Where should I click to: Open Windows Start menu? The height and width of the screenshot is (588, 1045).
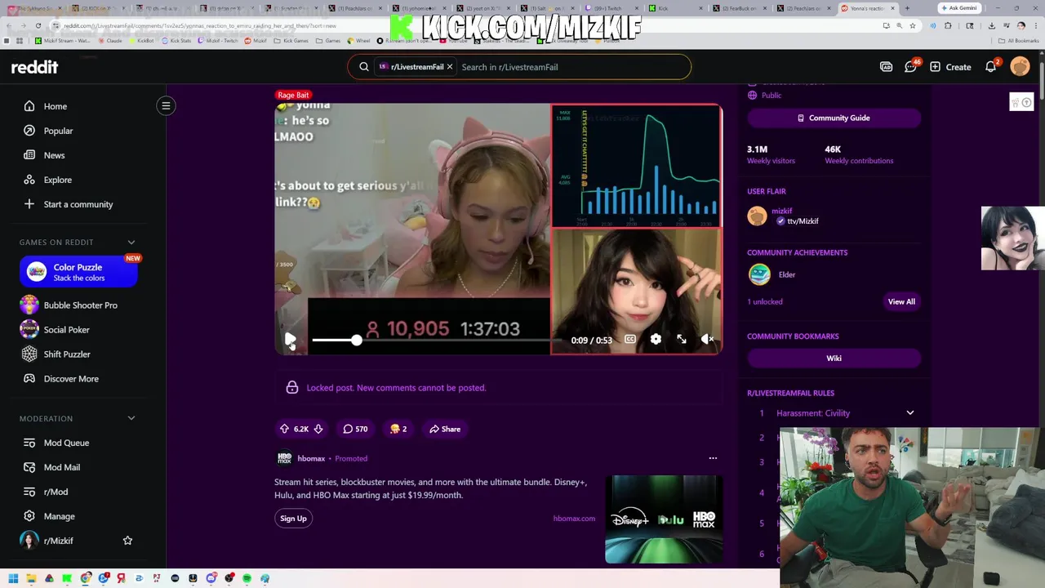point(13,578)
